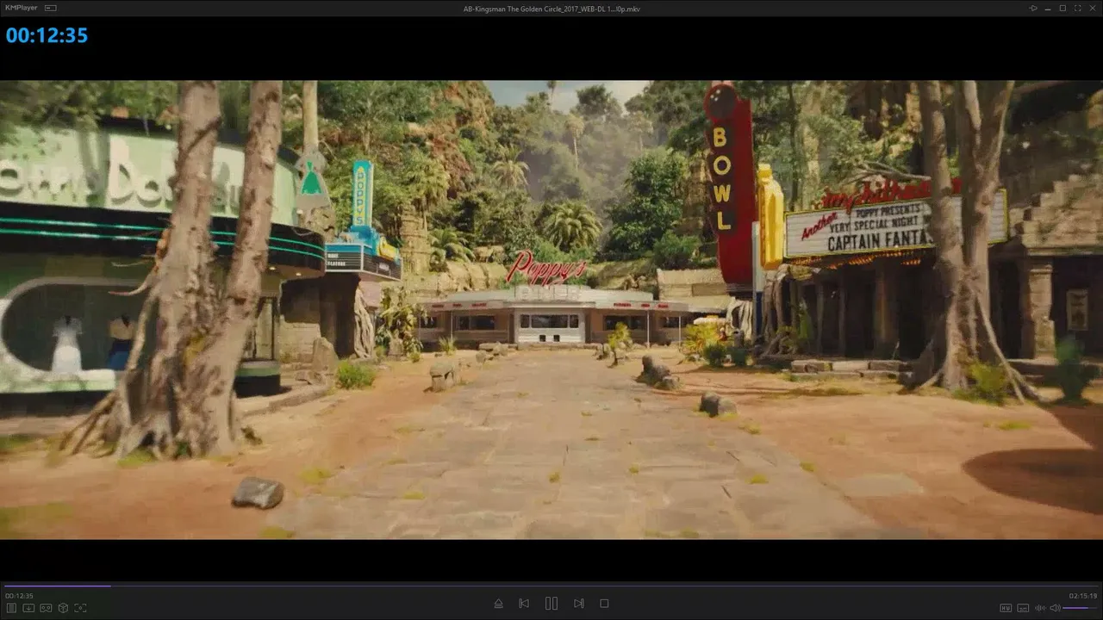Open file with the eject button
The image size is (1103, 620).
(x=498, y=604)
